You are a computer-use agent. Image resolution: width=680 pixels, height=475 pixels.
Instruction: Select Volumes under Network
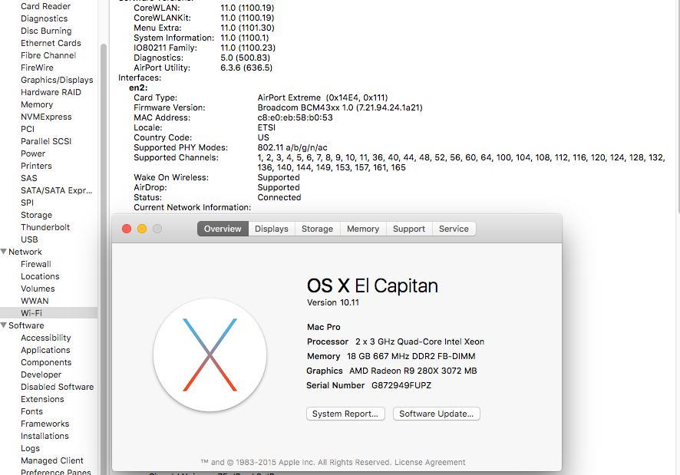tap(38, 289)
